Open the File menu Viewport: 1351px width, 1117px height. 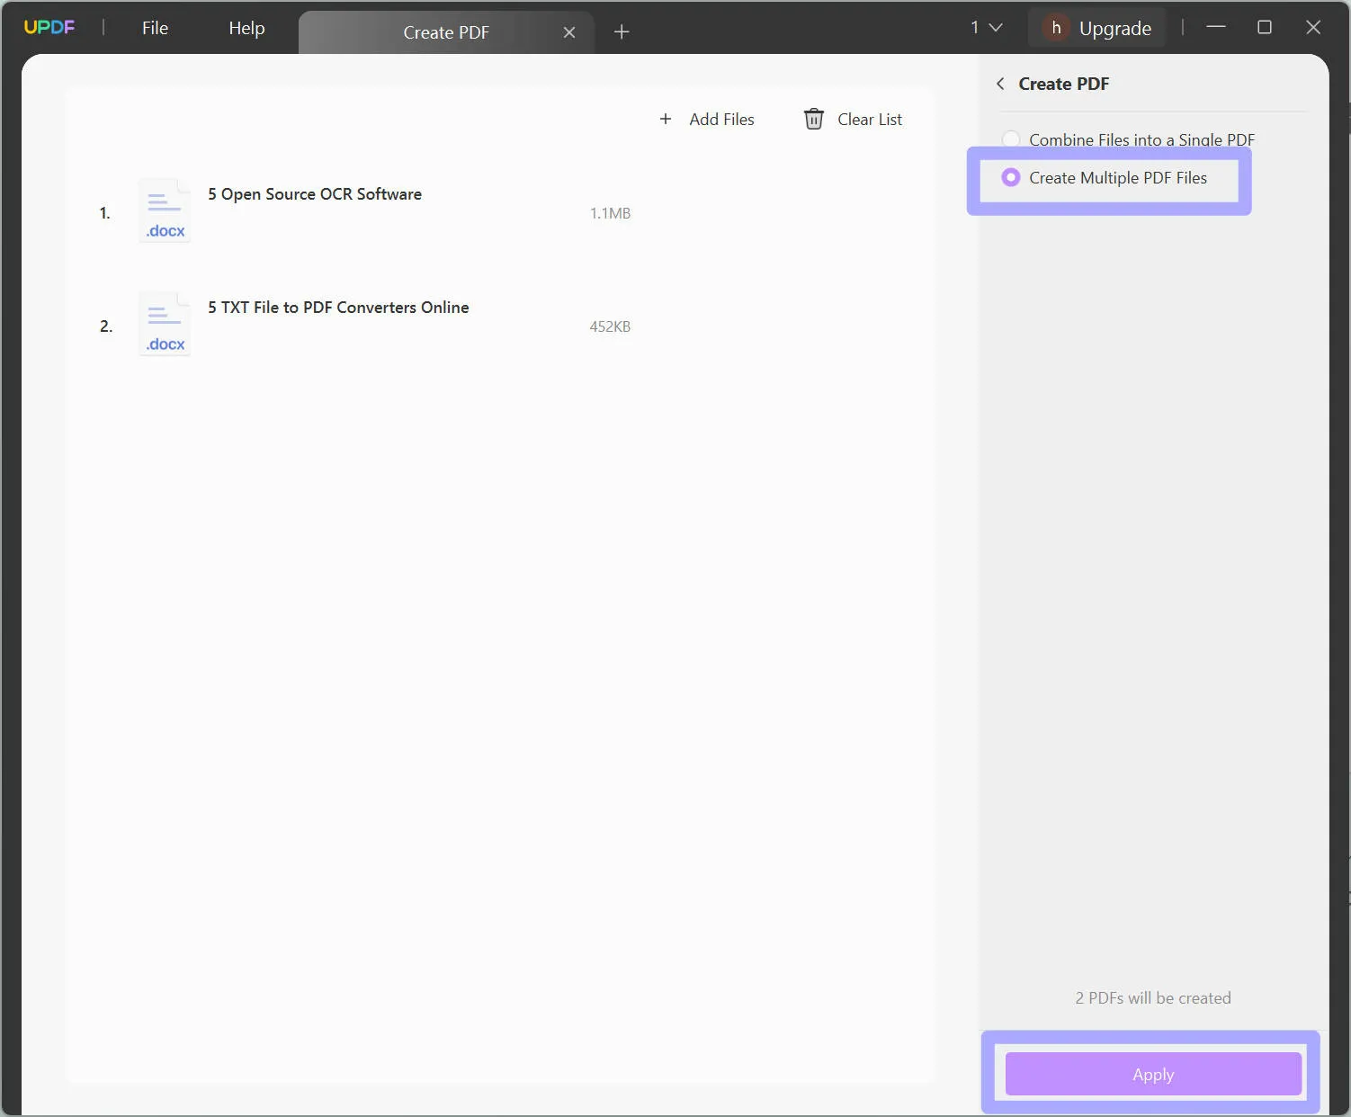click(155, 28)
